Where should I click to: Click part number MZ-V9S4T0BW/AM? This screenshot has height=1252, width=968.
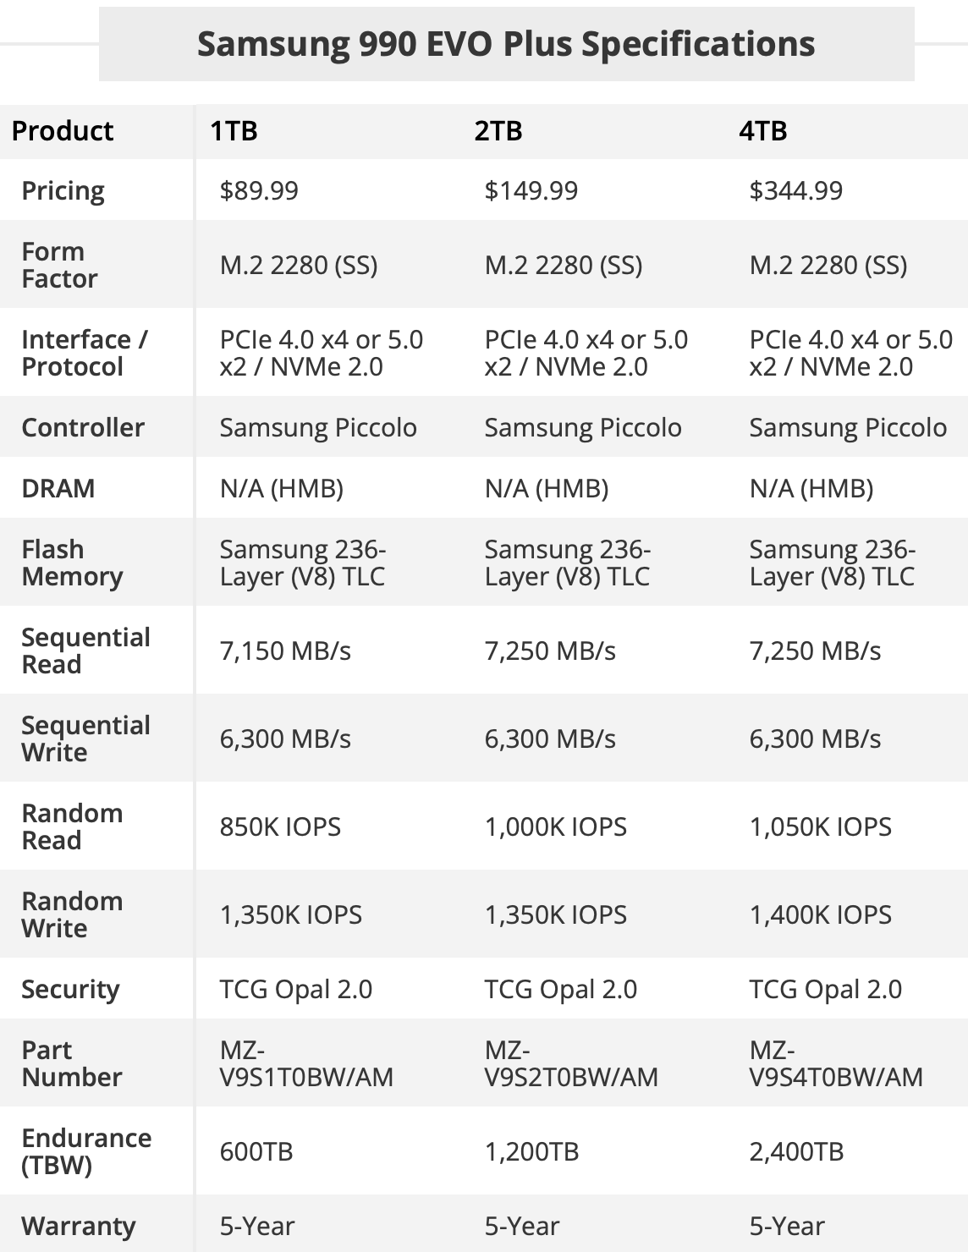pos(836,1063)
